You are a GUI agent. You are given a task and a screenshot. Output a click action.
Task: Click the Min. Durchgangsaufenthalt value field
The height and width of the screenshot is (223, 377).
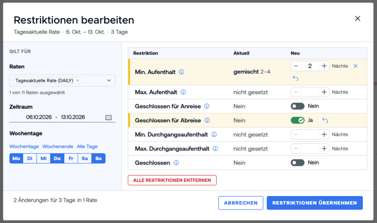[x=310, y=134]
